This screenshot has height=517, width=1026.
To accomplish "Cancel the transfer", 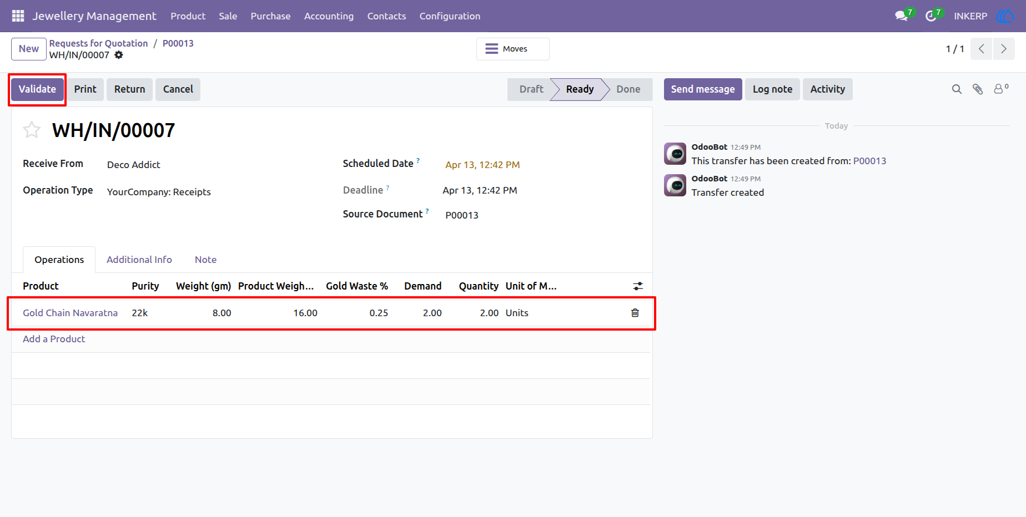I will tap(178, 89).
